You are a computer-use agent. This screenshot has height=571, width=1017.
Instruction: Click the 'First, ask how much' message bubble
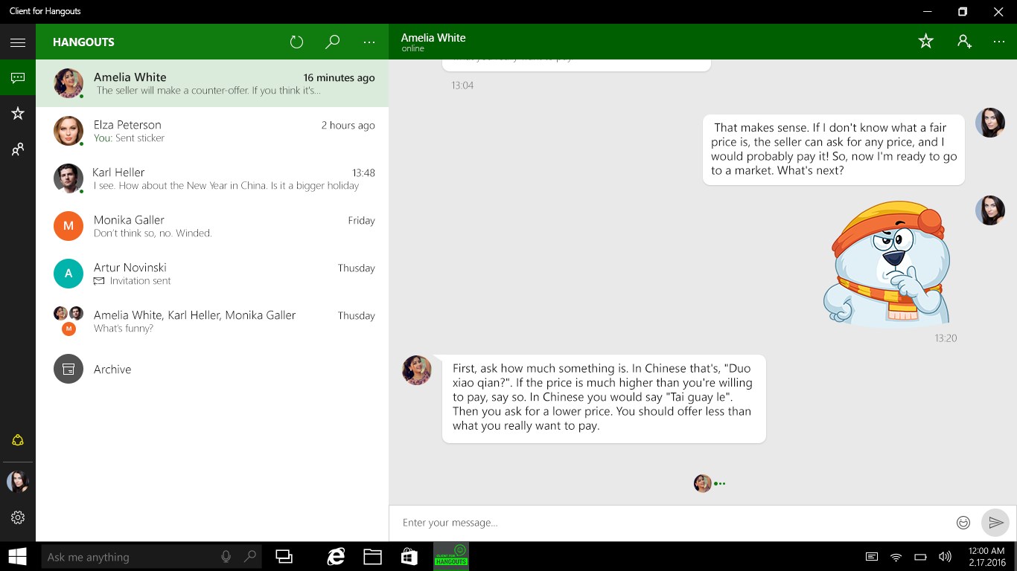point(604,398)
